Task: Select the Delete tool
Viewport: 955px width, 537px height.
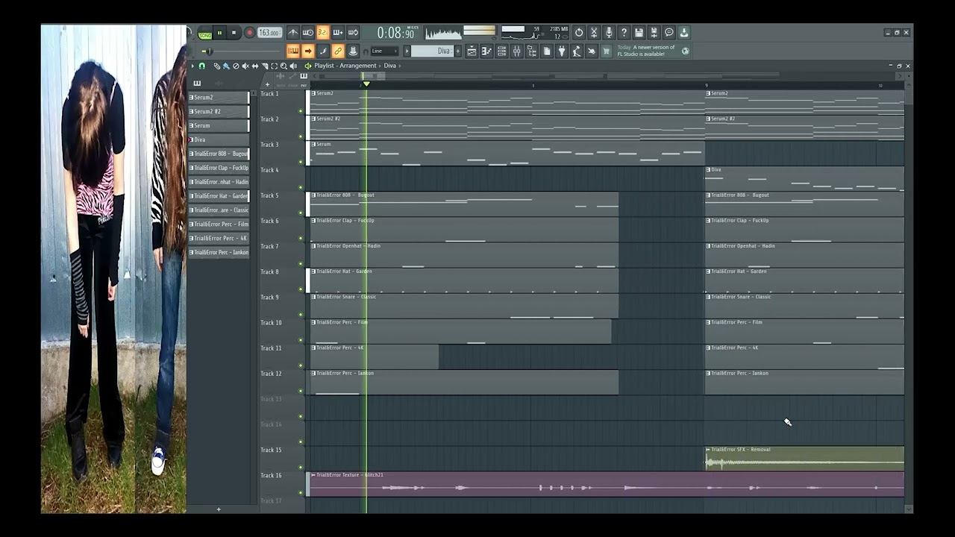Action: (236, 66)
